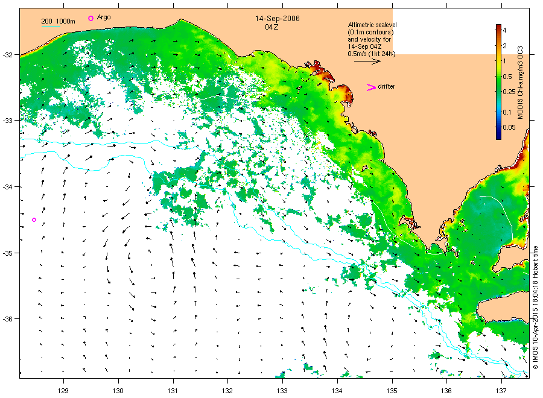Click the colorbar tick label '0.5'
Image resolution: width=543 pixels, height=398 pixels.
point(507,77)
